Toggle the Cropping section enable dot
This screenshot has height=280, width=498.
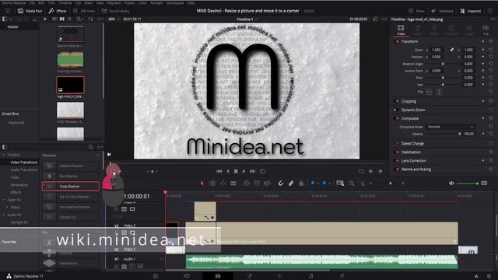tap(397, 101)
